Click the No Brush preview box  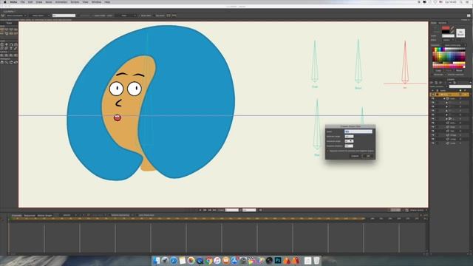[460, 33]
